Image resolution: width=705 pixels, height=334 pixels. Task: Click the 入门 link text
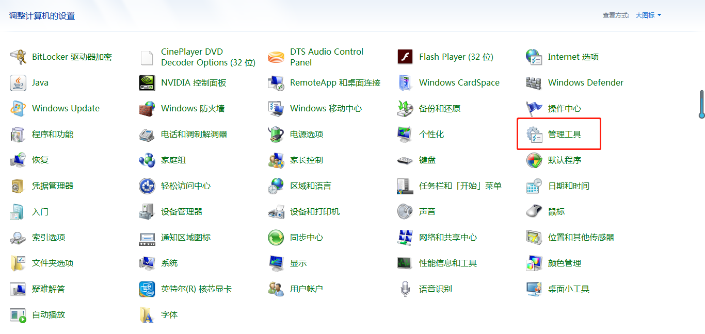click(40, 211)
